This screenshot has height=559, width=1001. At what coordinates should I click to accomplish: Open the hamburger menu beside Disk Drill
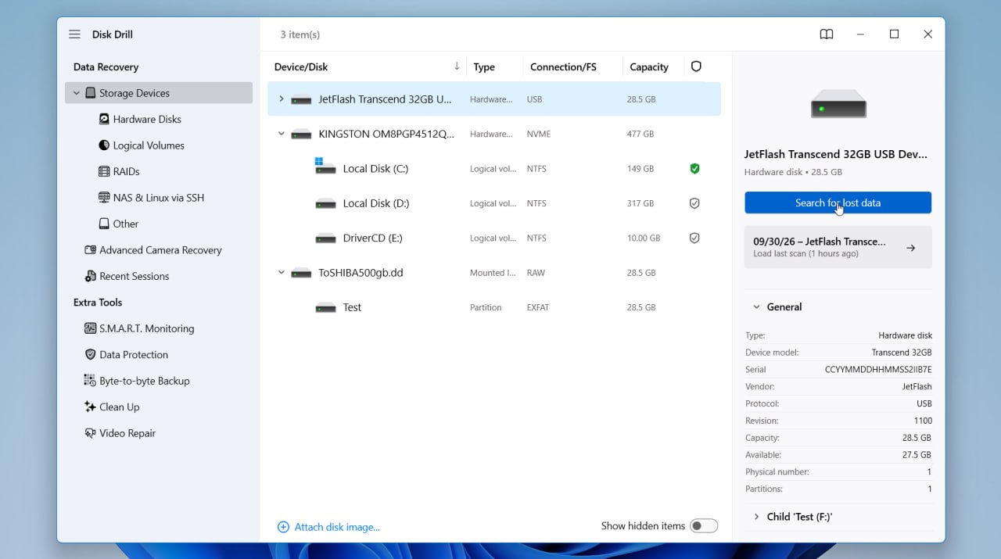(74, 34)
